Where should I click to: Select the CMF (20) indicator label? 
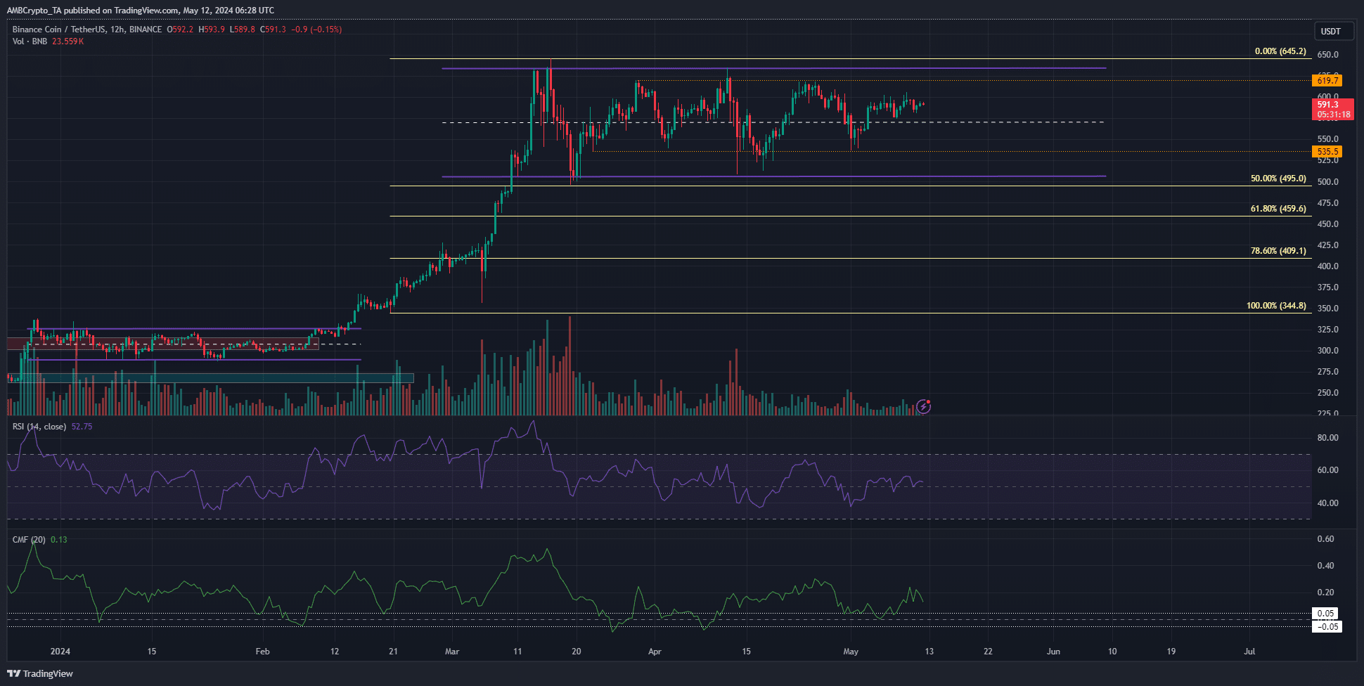pos(29,540)
